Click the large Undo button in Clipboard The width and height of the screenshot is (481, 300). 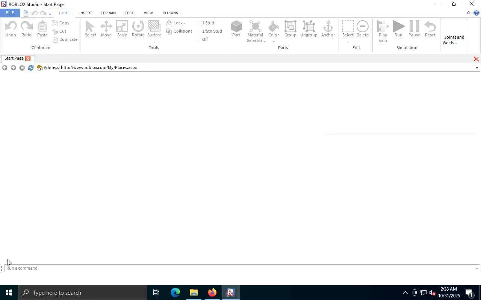(11, 29)
